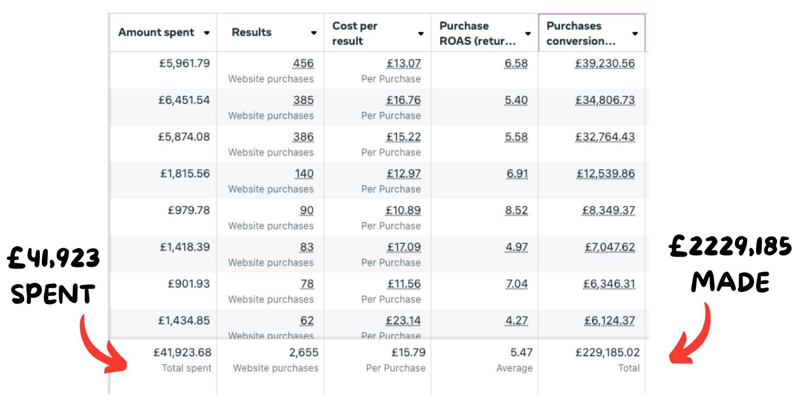Click the £12,539.86 conversion value

pyautogui.click(x=605, y=174)
